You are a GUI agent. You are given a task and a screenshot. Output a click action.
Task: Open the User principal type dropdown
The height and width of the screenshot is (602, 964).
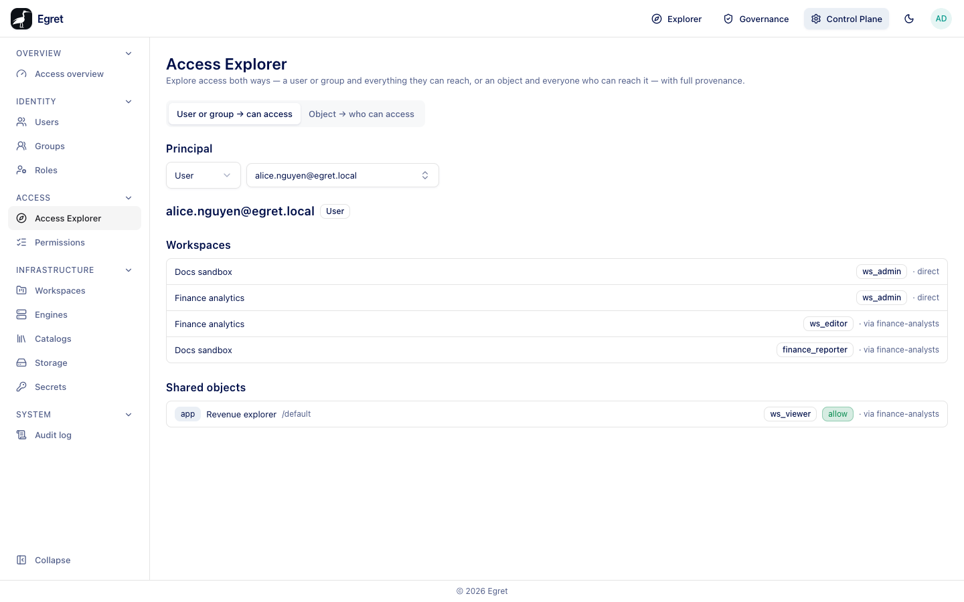(204, 175)
